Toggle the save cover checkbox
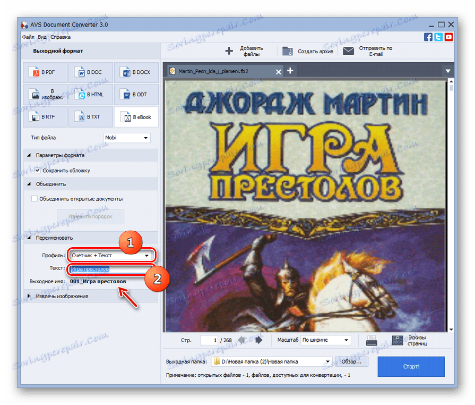Image resolution: width=475 pixels, height=405 pixels. [x=38, y=171]
